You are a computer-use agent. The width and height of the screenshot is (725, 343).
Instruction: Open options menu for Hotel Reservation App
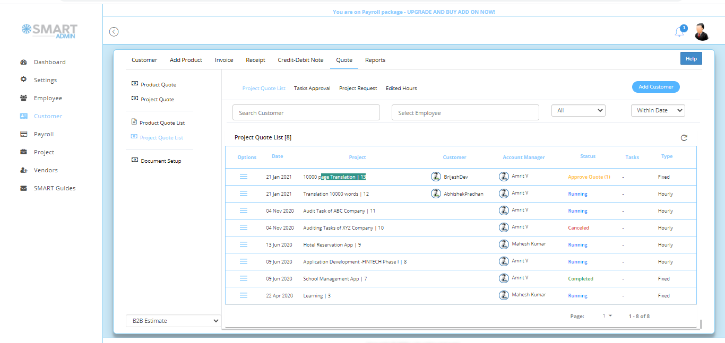(244, 244)
